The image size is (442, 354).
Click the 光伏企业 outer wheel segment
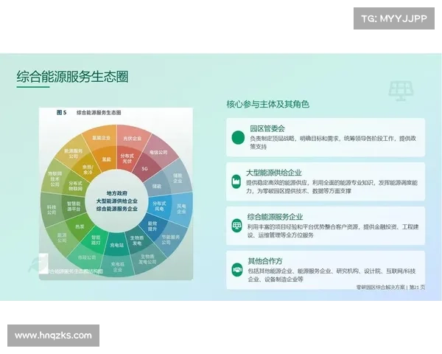click(132, 139)
